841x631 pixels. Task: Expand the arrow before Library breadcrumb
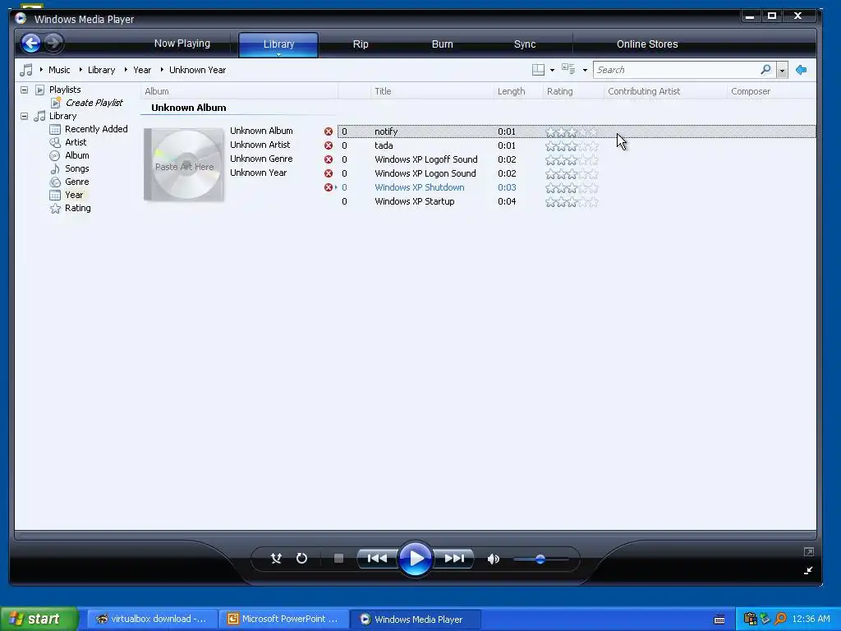point(80,70)
